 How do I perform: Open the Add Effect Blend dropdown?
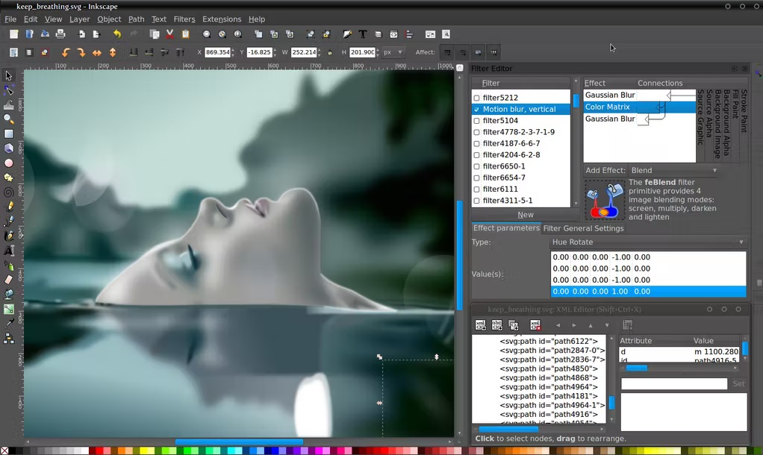point(673,170)
